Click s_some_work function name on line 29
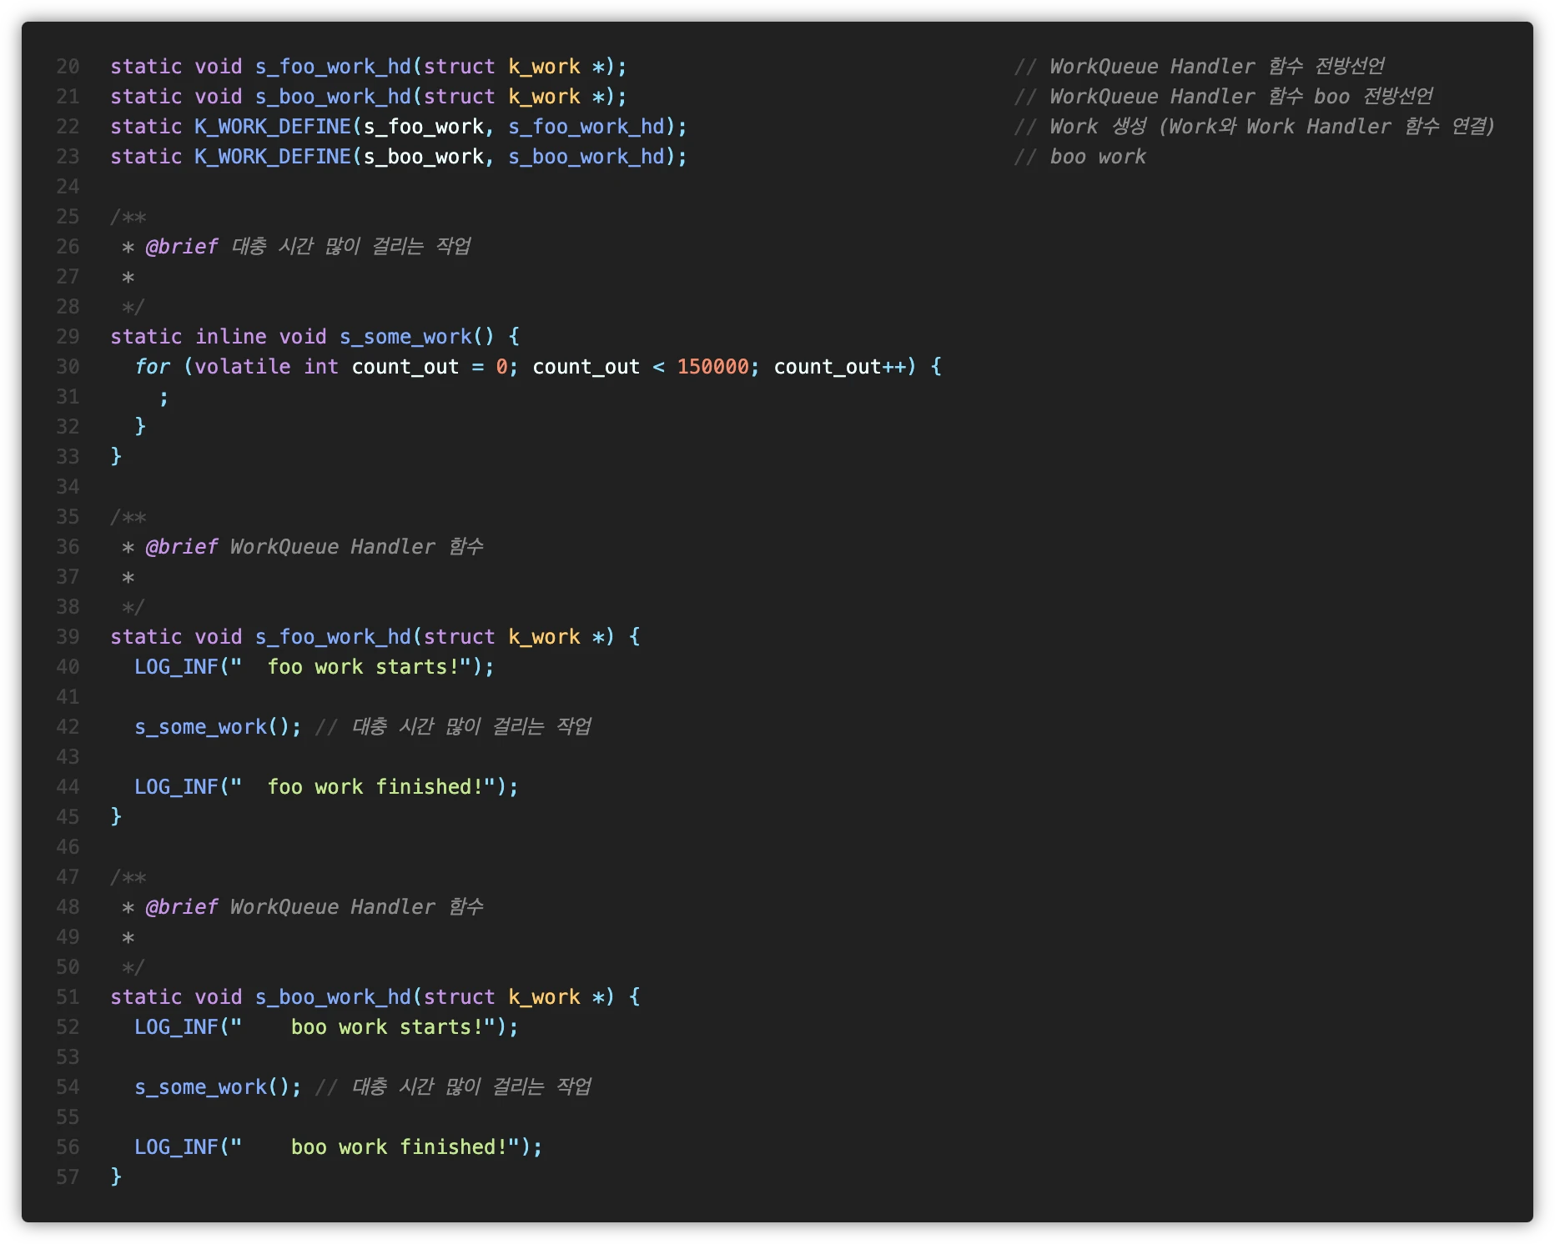The width and height of the screenshot is (1555, 1244). pyautogui.click(x=405, y=337)
